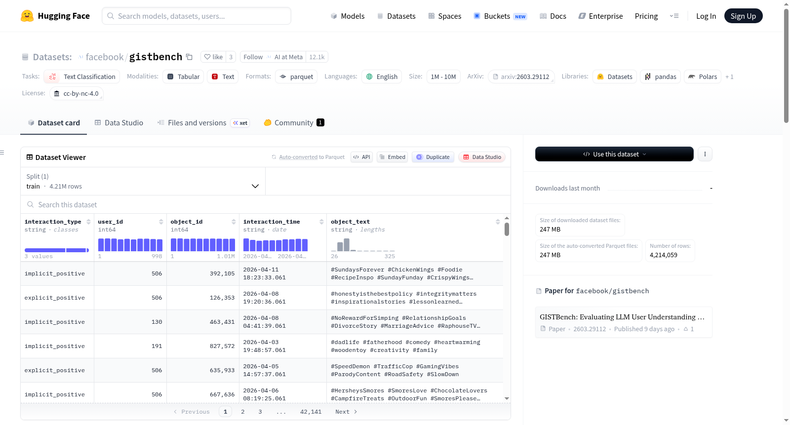This screenshot has width=790, height=425.
Task: Copy the dataset name with the copy icon
Action: point(189,57)
